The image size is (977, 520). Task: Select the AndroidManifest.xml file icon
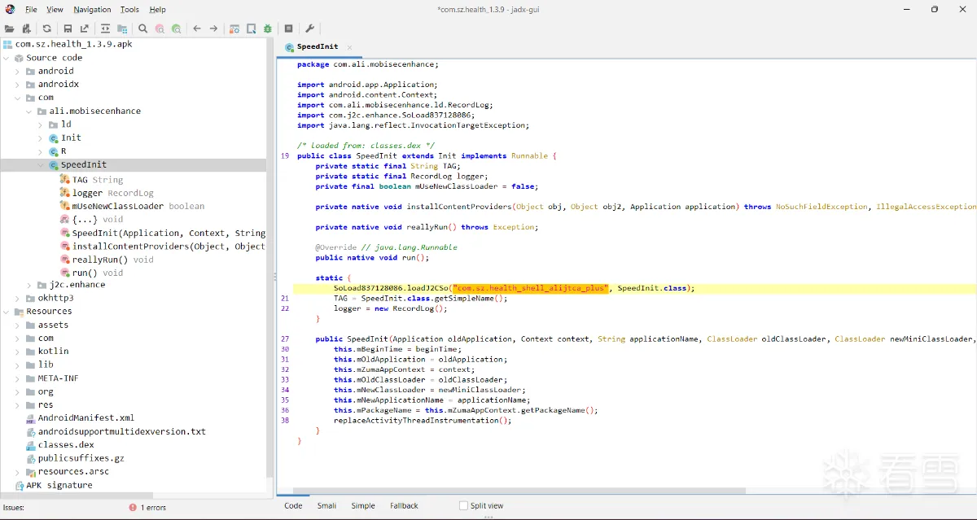[x=30, y=418]
